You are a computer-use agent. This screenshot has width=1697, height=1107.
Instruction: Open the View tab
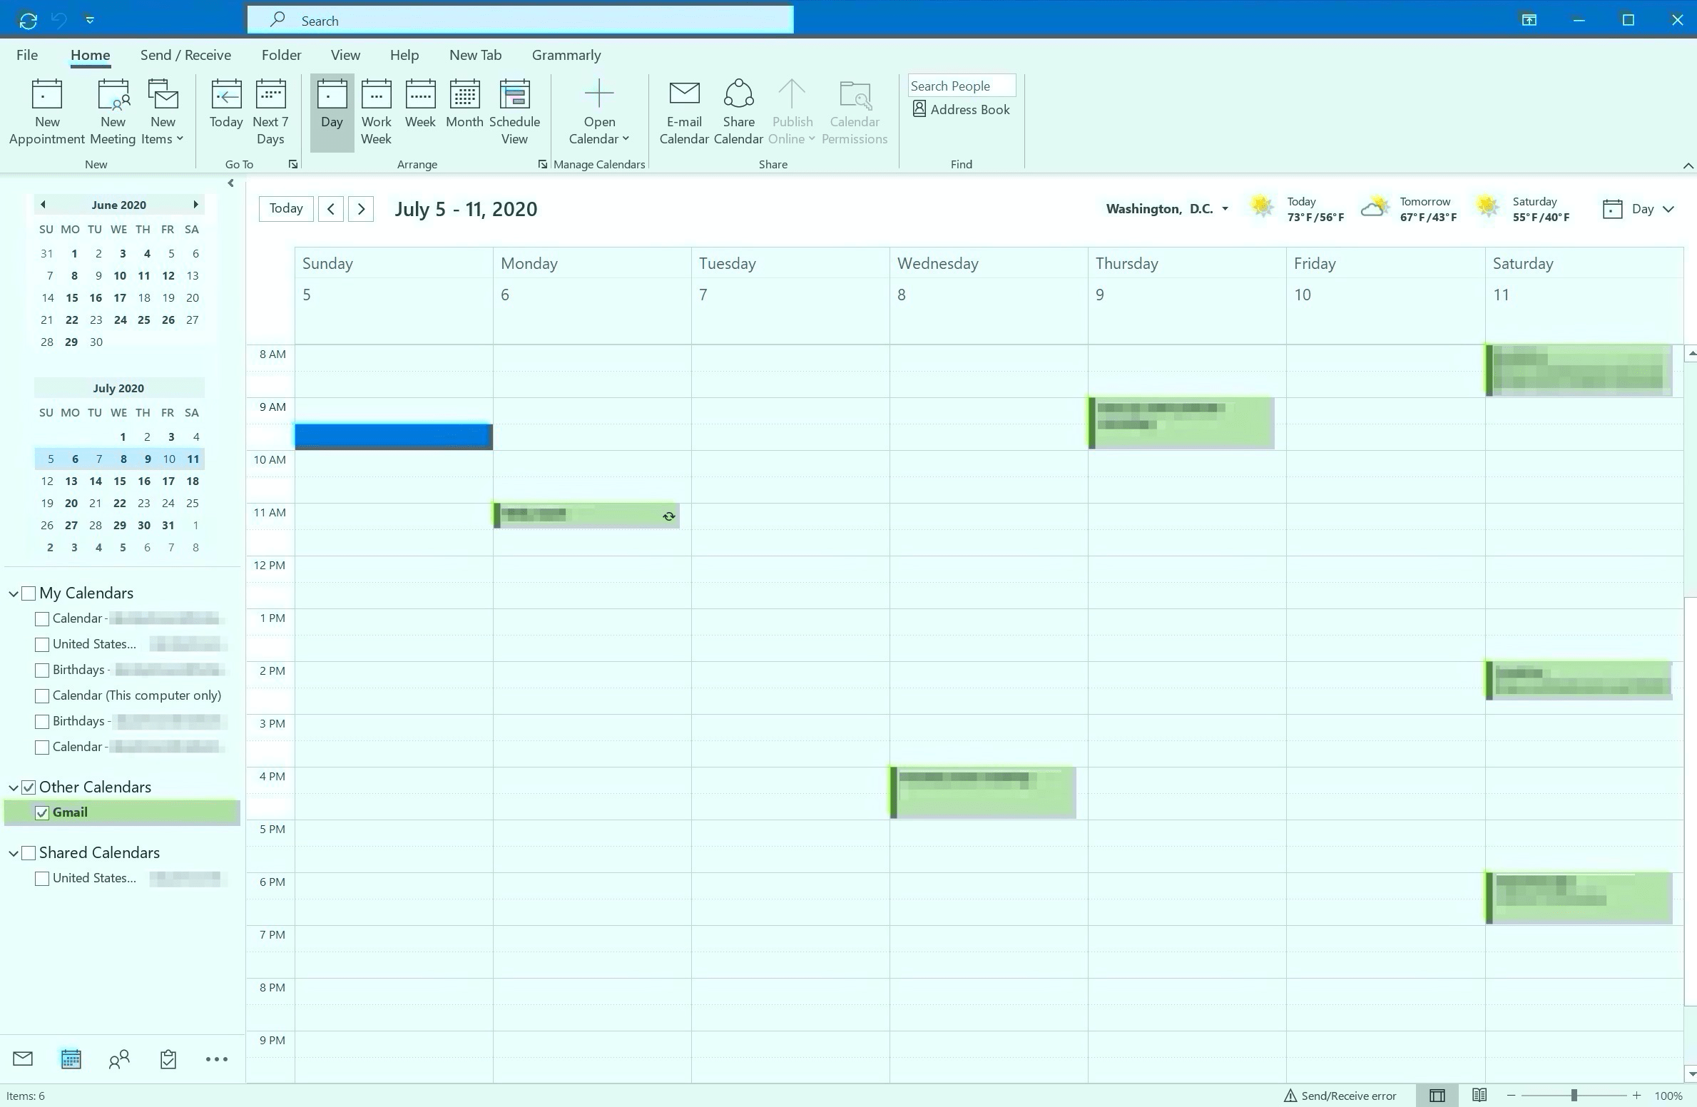point(345,55)
